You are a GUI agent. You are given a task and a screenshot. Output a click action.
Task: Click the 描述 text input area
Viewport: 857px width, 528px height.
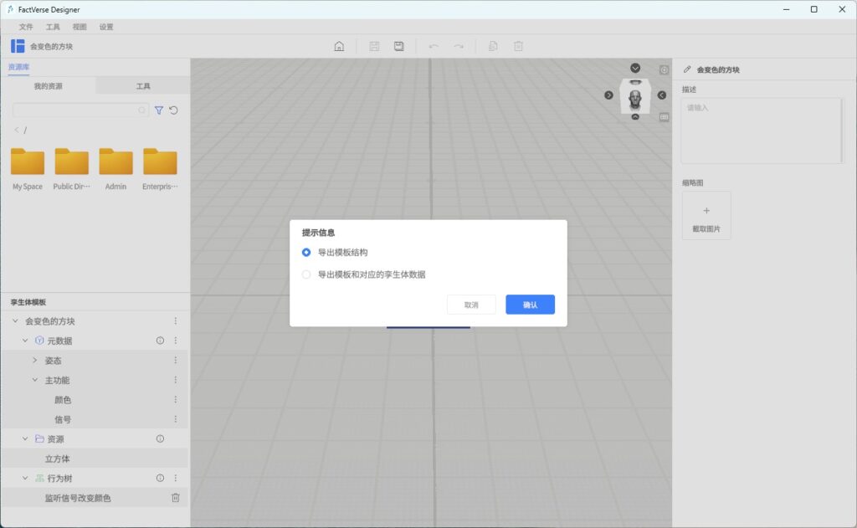point(762,130)
